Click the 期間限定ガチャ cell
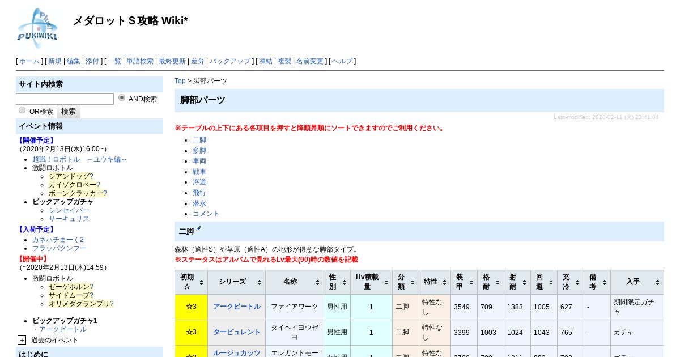This screenshot has width=680, height=357. coord(637,307)
